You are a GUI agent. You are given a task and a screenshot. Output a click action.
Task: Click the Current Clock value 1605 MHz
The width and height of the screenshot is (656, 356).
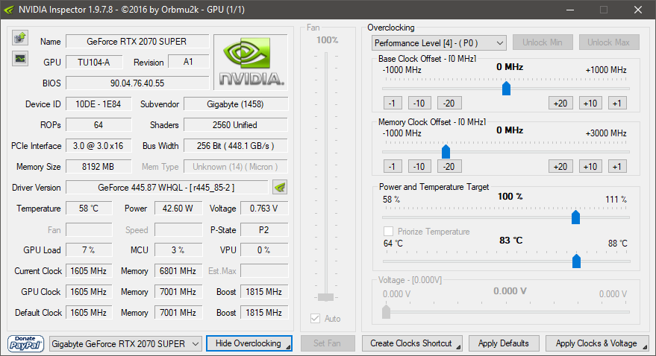pos(89,271)
